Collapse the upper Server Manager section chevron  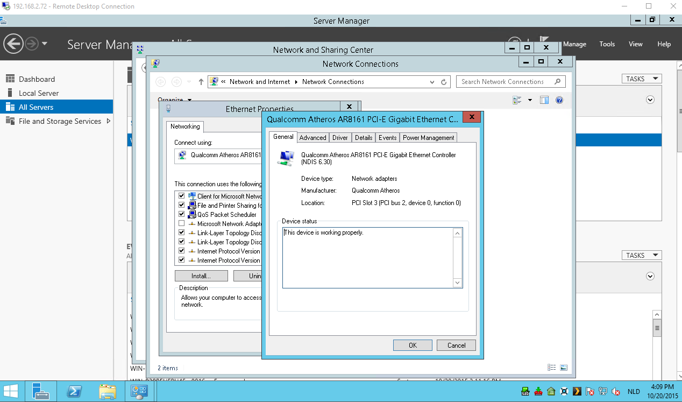point(650,100)
